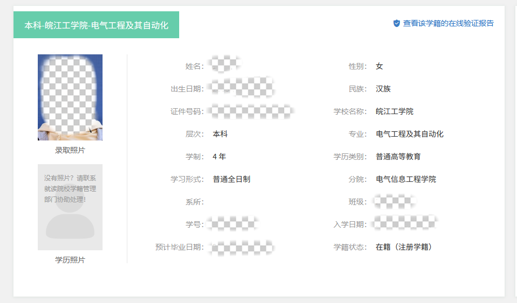Select the green 本科-皖江工学院 header tab

coord(96,25)
